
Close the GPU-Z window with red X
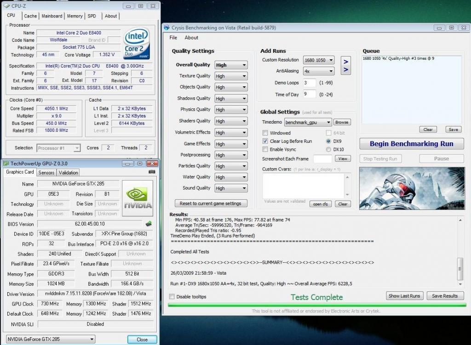152,164
